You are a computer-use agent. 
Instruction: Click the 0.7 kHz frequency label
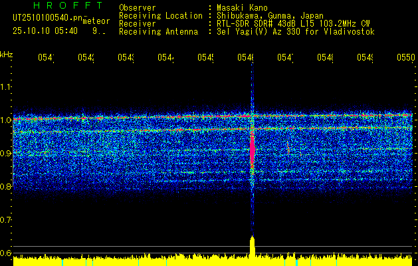point(5,219)
